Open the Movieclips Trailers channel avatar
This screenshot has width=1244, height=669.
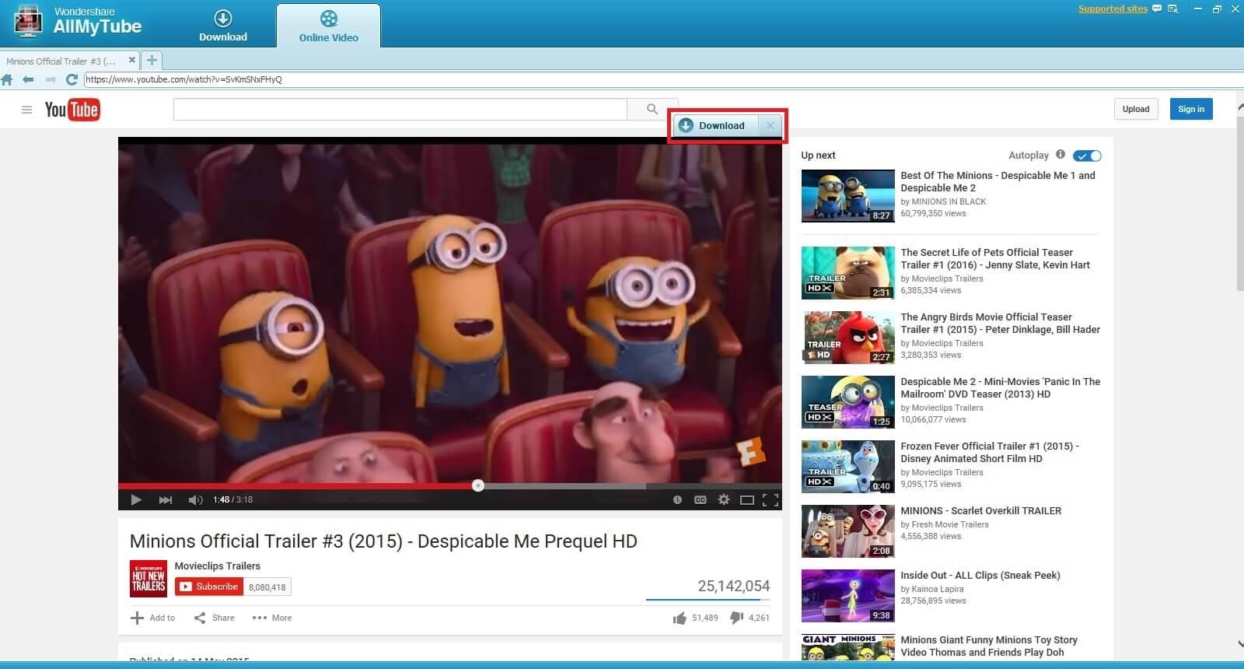coord(149,579)
